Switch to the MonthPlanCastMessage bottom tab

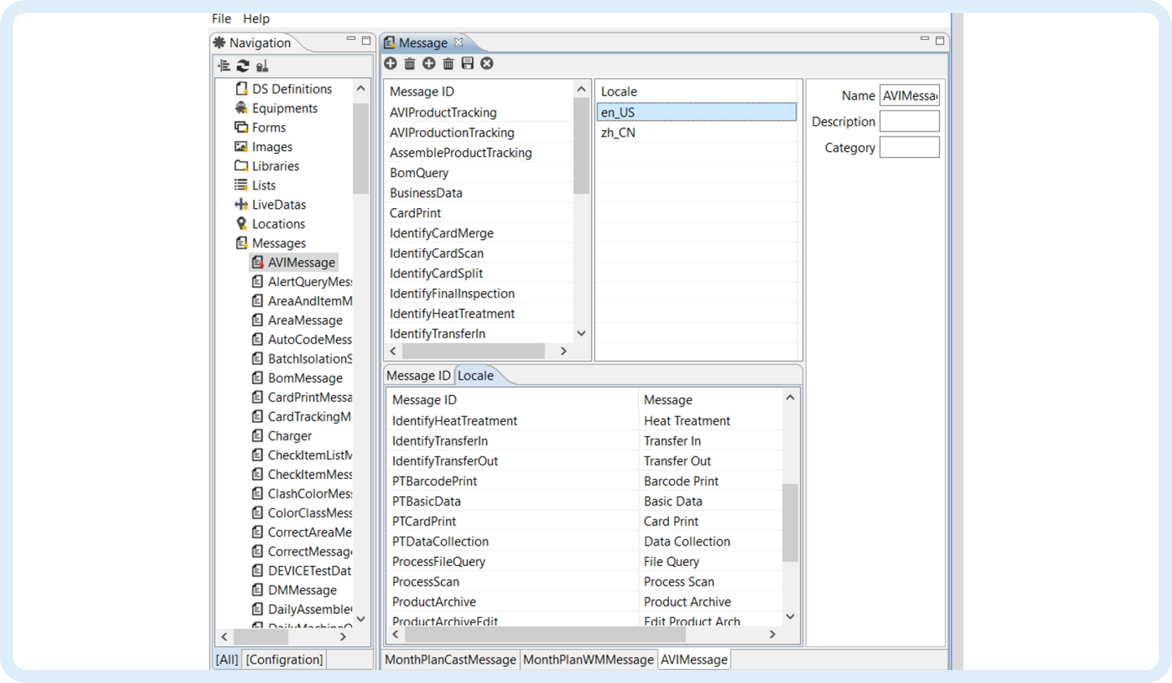click(x=450, y=659)
